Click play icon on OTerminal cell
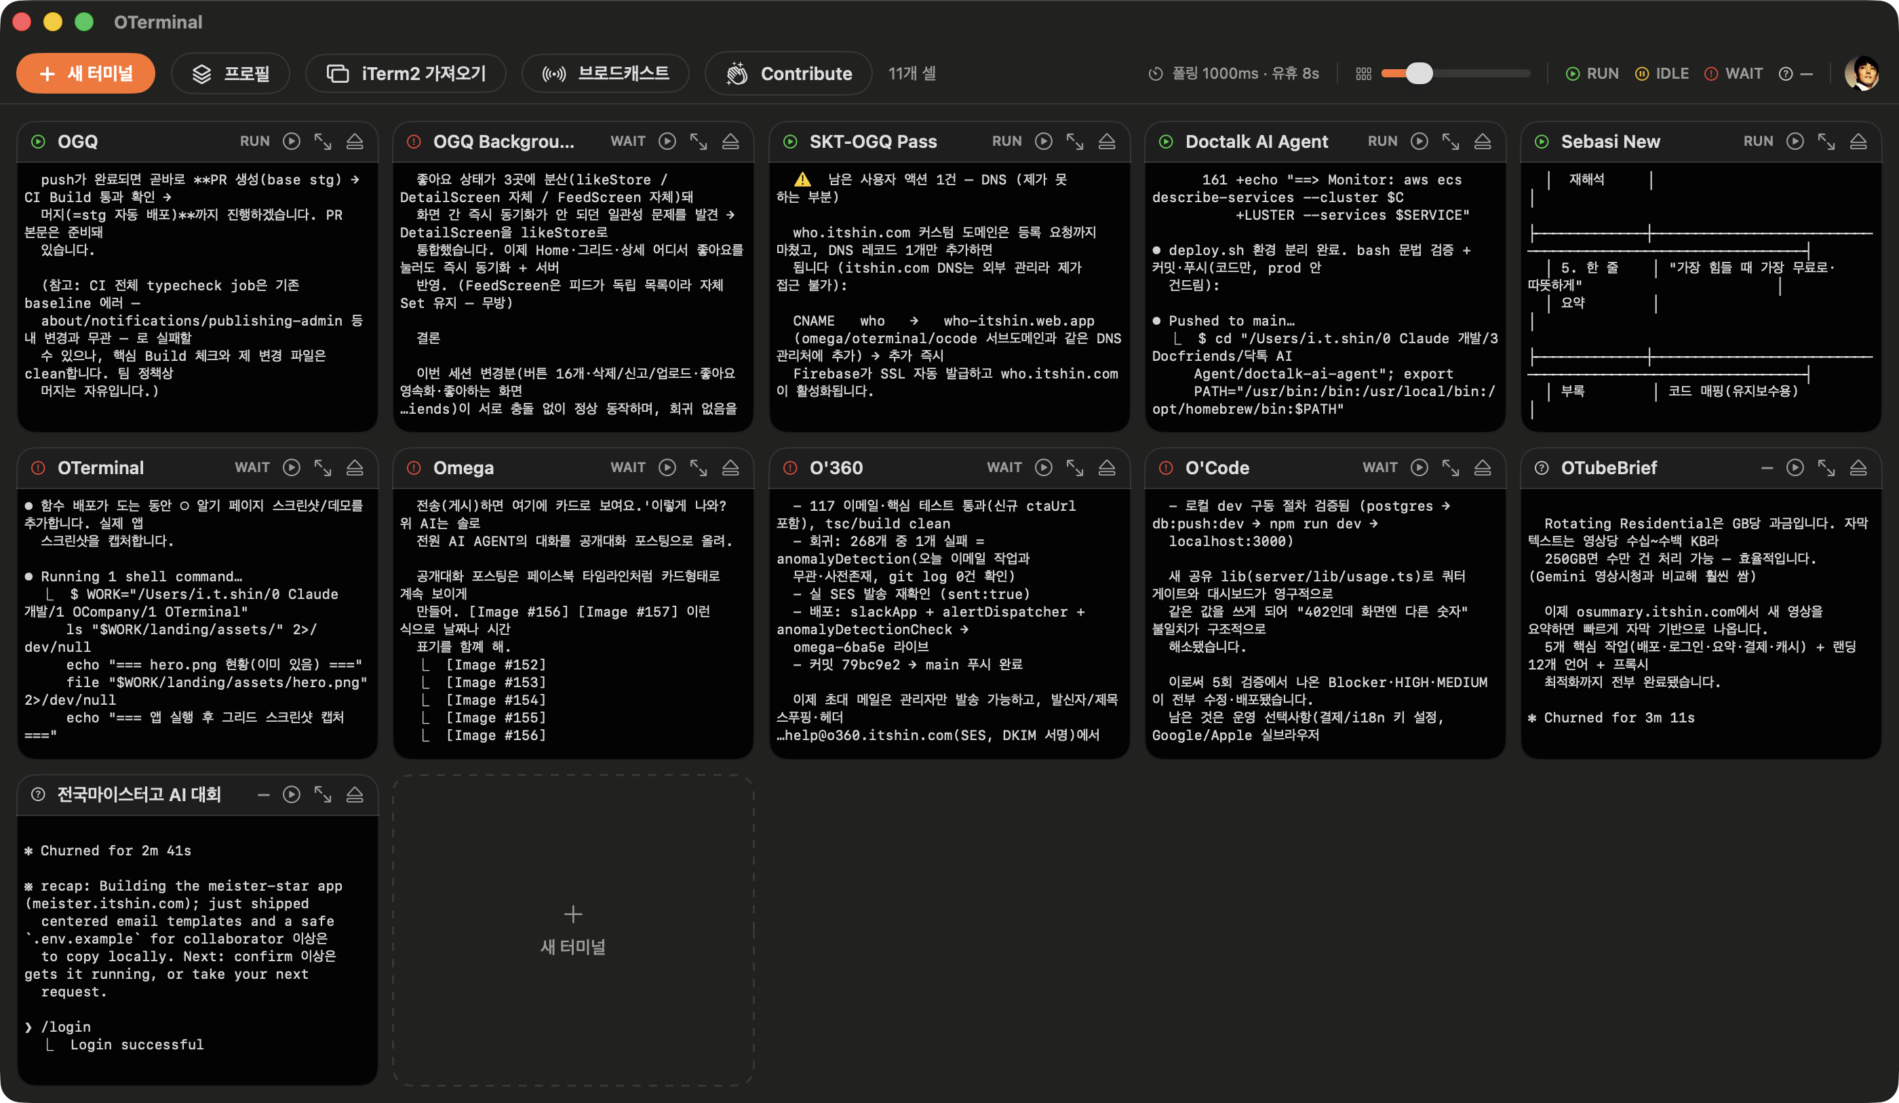 [292, 467]
